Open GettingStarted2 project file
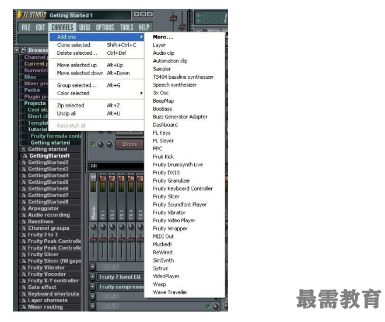 tap(48, 163)
